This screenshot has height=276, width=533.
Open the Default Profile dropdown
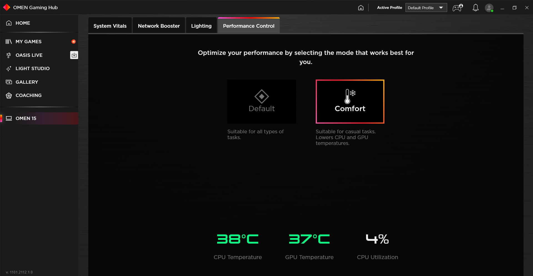click(426, 7)
